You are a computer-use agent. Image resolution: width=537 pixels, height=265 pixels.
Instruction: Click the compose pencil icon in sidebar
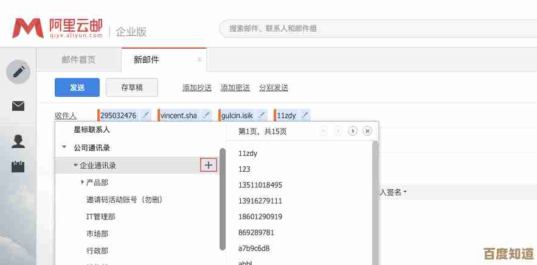click(x=18, y=72)
